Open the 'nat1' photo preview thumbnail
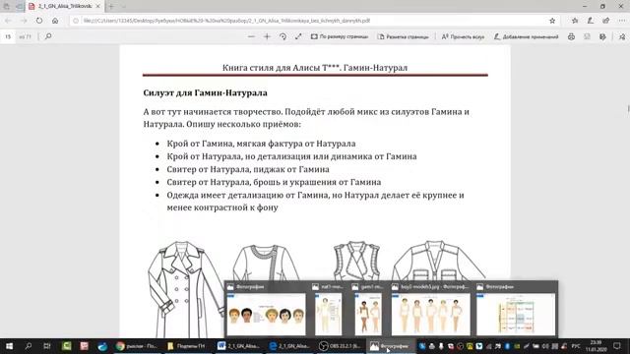This screenshot has width=630, height=354. click(329, 315)
